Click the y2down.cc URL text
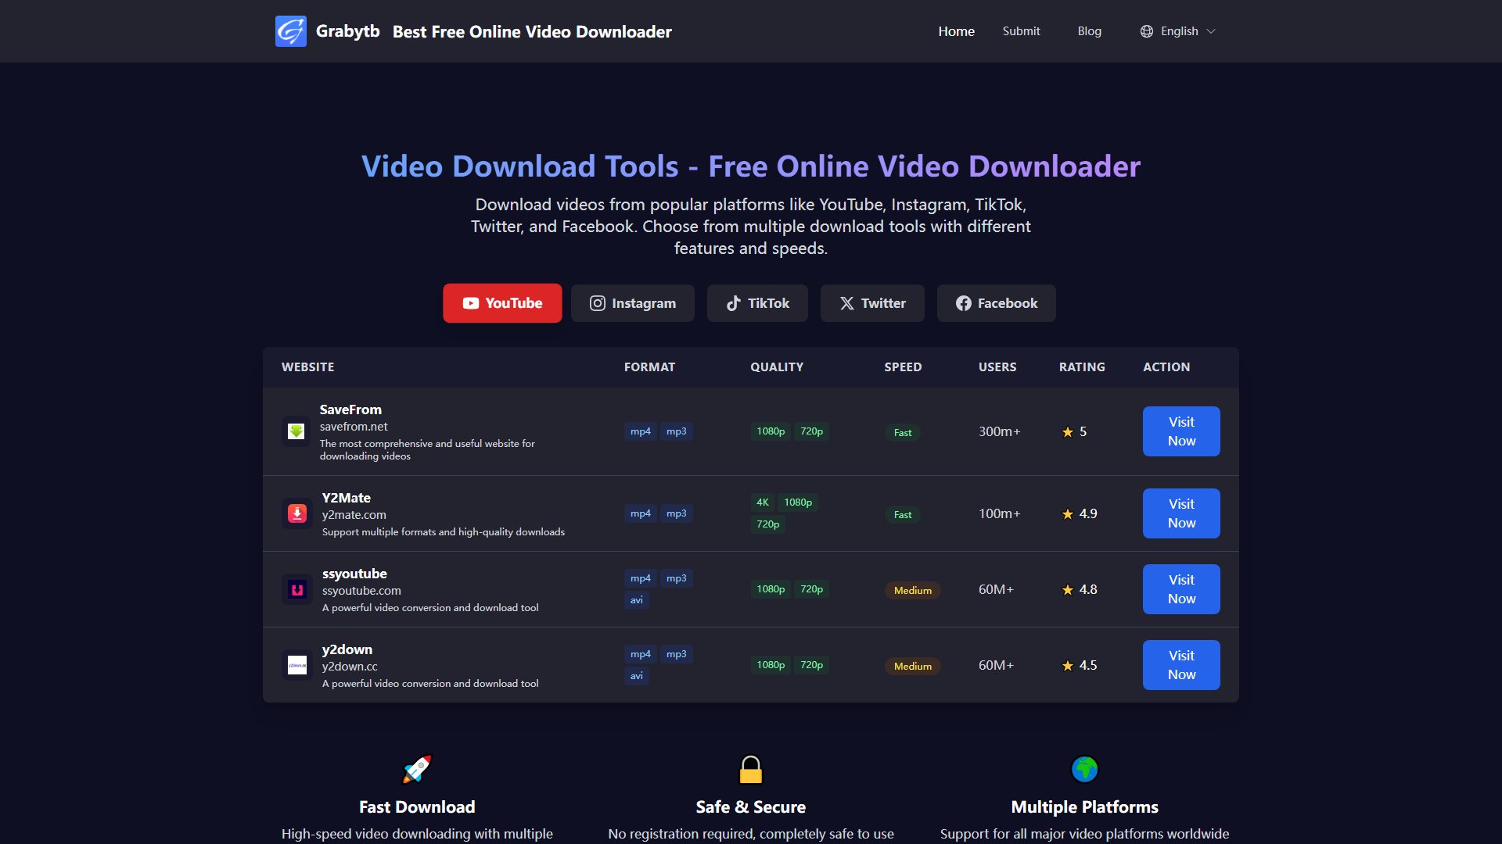The height and width of the screenshot is (844, 1502). pos(350,667)
